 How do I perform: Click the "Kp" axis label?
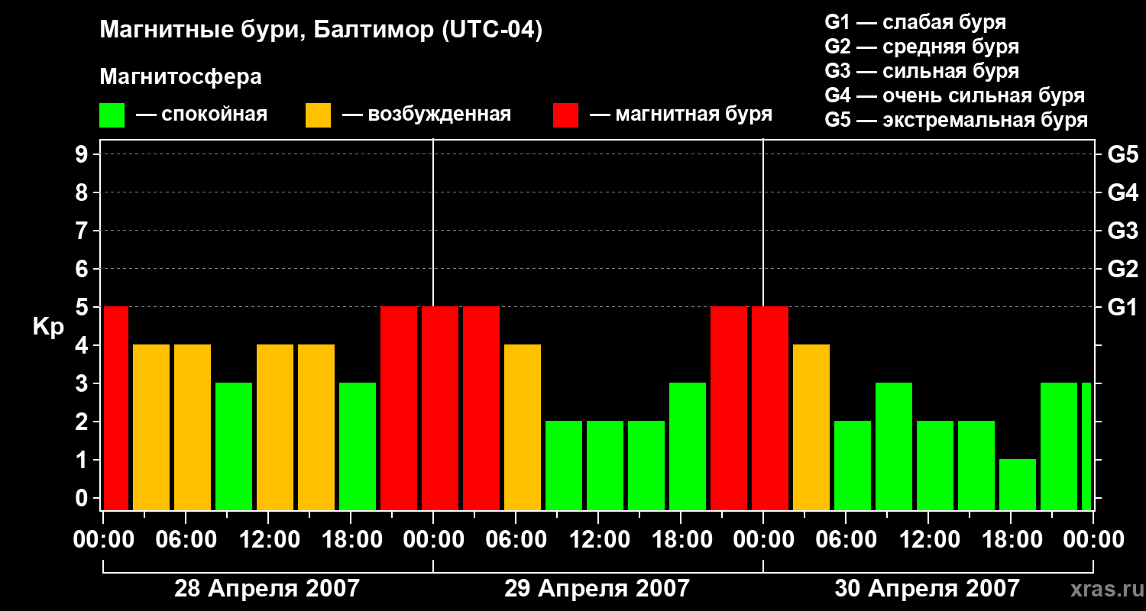tap(48, 327)
